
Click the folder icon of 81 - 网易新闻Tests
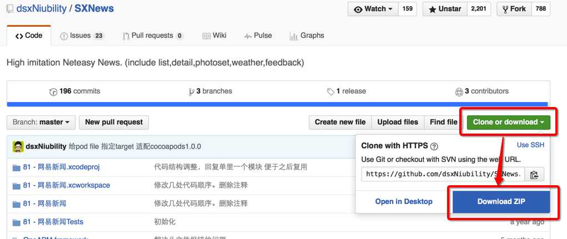point(16,222)
